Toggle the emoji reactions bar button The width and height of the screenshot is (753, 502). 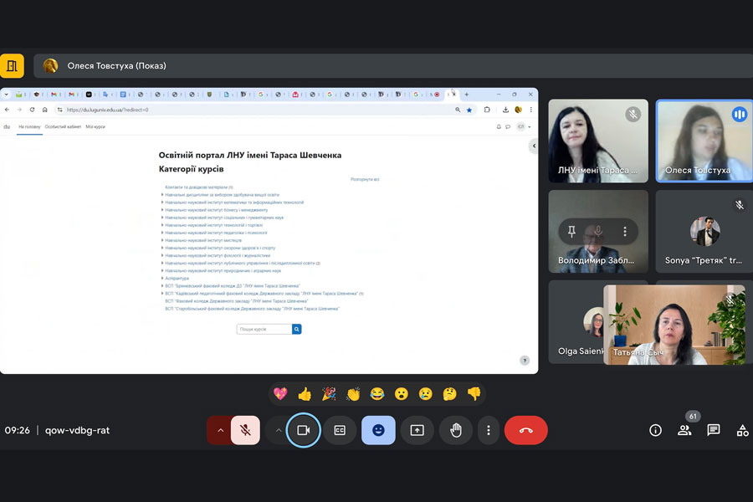[x=378, y=430]
